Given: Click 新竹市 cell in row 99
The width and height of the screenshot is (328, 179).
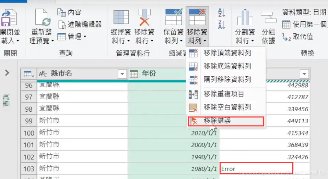Looking at the screenshot, I should point(82,121).
